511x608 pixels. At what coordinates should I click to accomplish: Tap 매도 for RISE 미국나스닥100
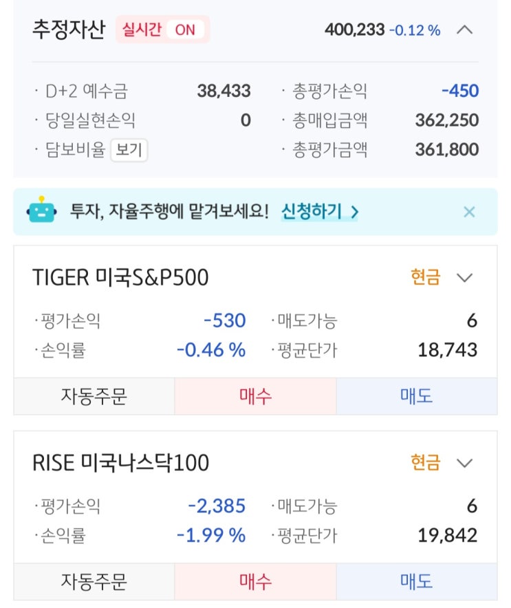[416, 582]
